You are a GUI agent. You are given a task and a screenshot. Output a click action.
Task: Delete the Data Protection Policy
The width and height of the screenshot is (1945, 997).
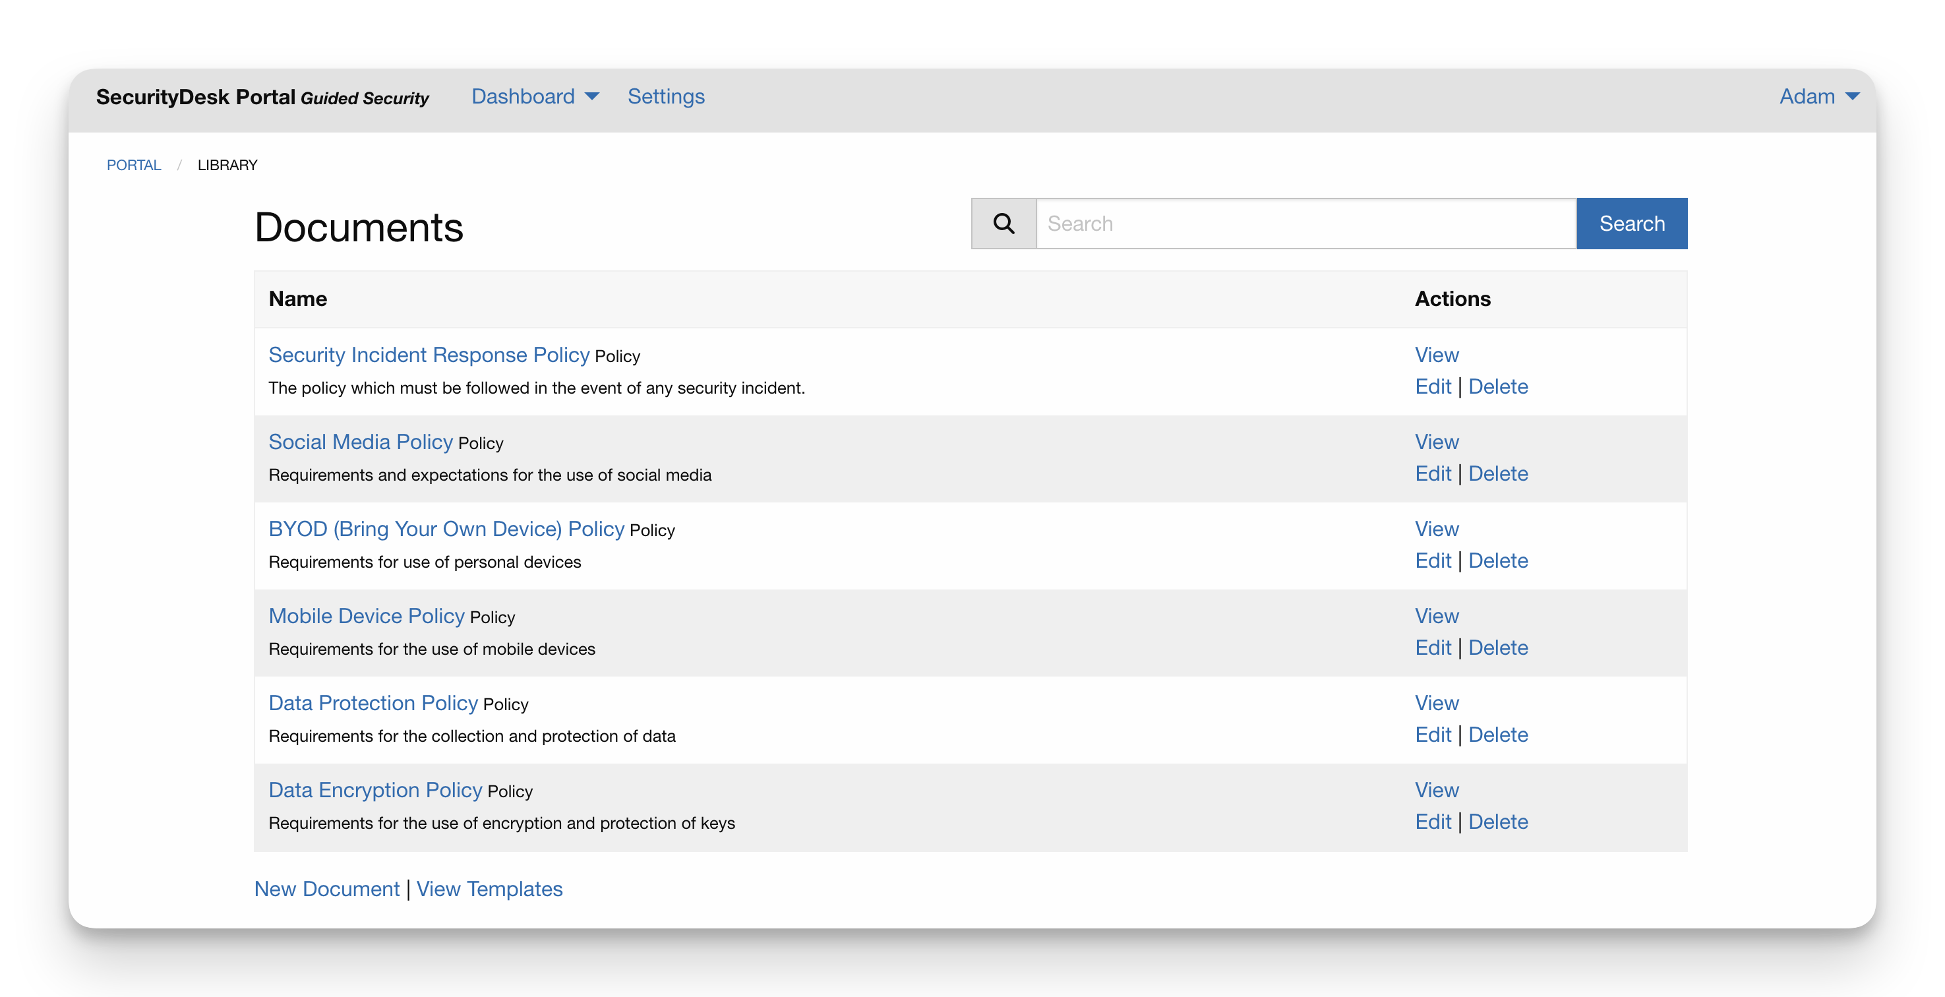[1497, 735]
